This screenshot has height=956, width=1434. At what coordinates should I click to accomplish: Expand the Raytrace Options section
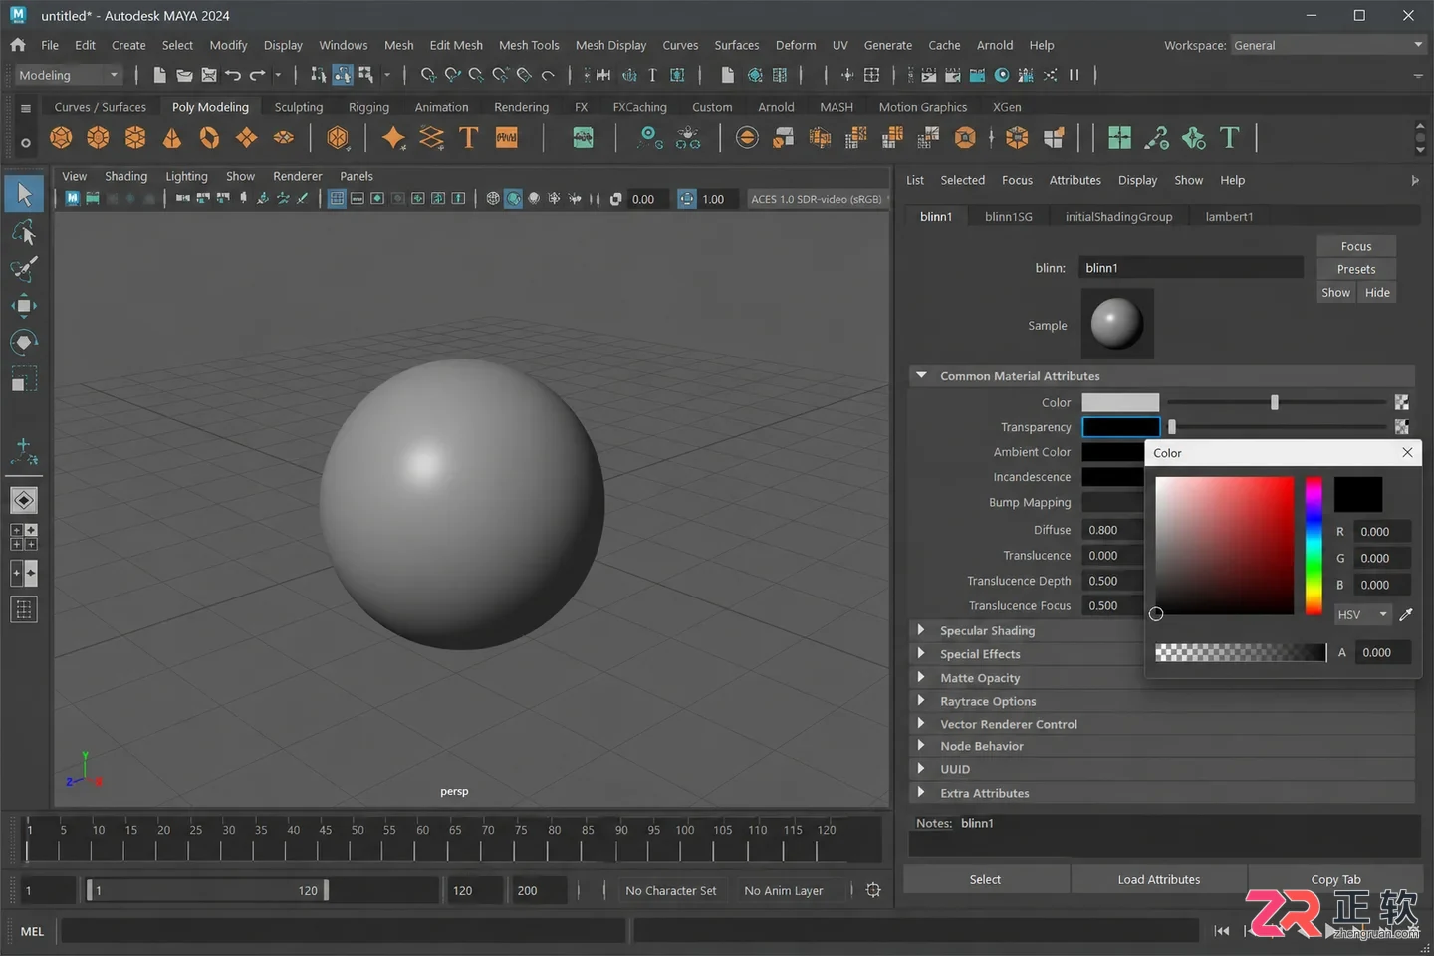click(x=921, y=701)
